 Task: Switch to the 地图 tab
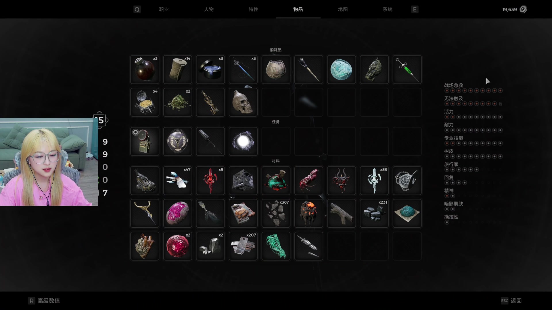(343, 9)
